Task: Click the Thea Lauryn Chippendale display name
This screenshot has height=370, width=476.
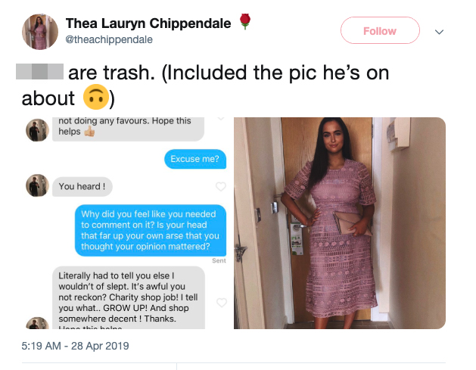Action: (x=148, y=23)
